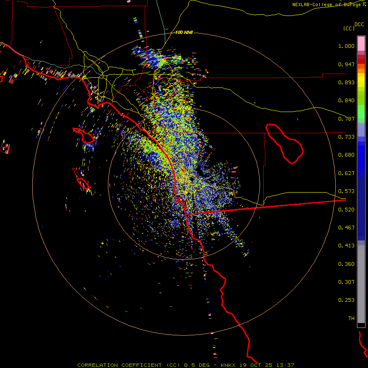Click the 0.573 scale value
Image resolution: width=368 pixels, height=368 pixels.
[346, 191]
